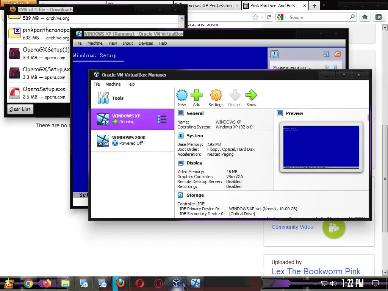Select the WINDOWS 2000 Powered Off machine

pyautogui.click(x=133, y=141)
